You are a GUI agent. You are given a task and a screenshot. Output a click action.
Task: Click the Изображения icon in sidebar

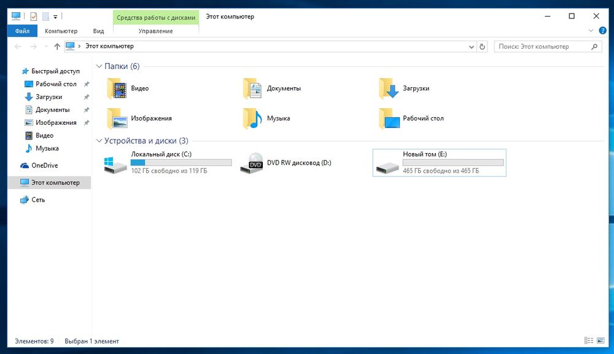pos(29,123)
